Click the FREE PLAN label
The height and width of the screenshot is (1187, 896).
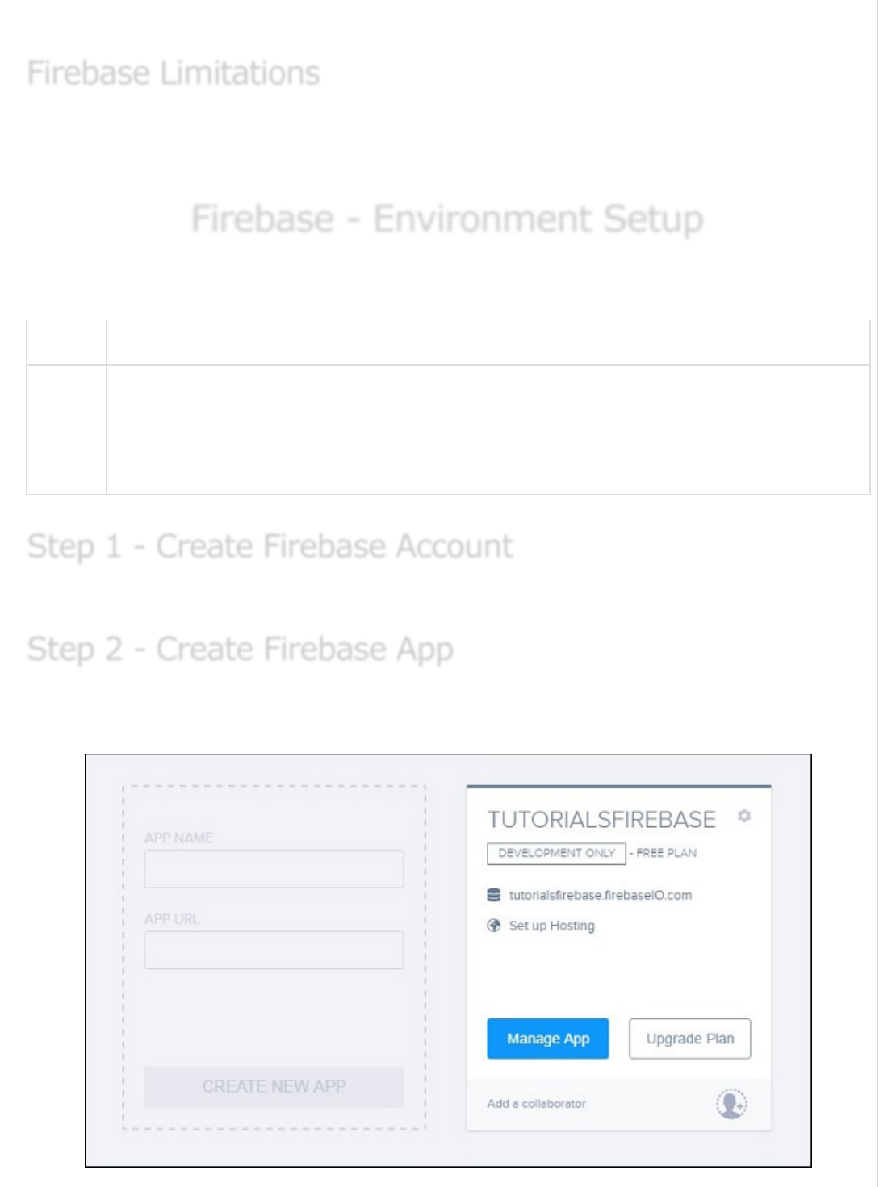(x=666, y=853)
